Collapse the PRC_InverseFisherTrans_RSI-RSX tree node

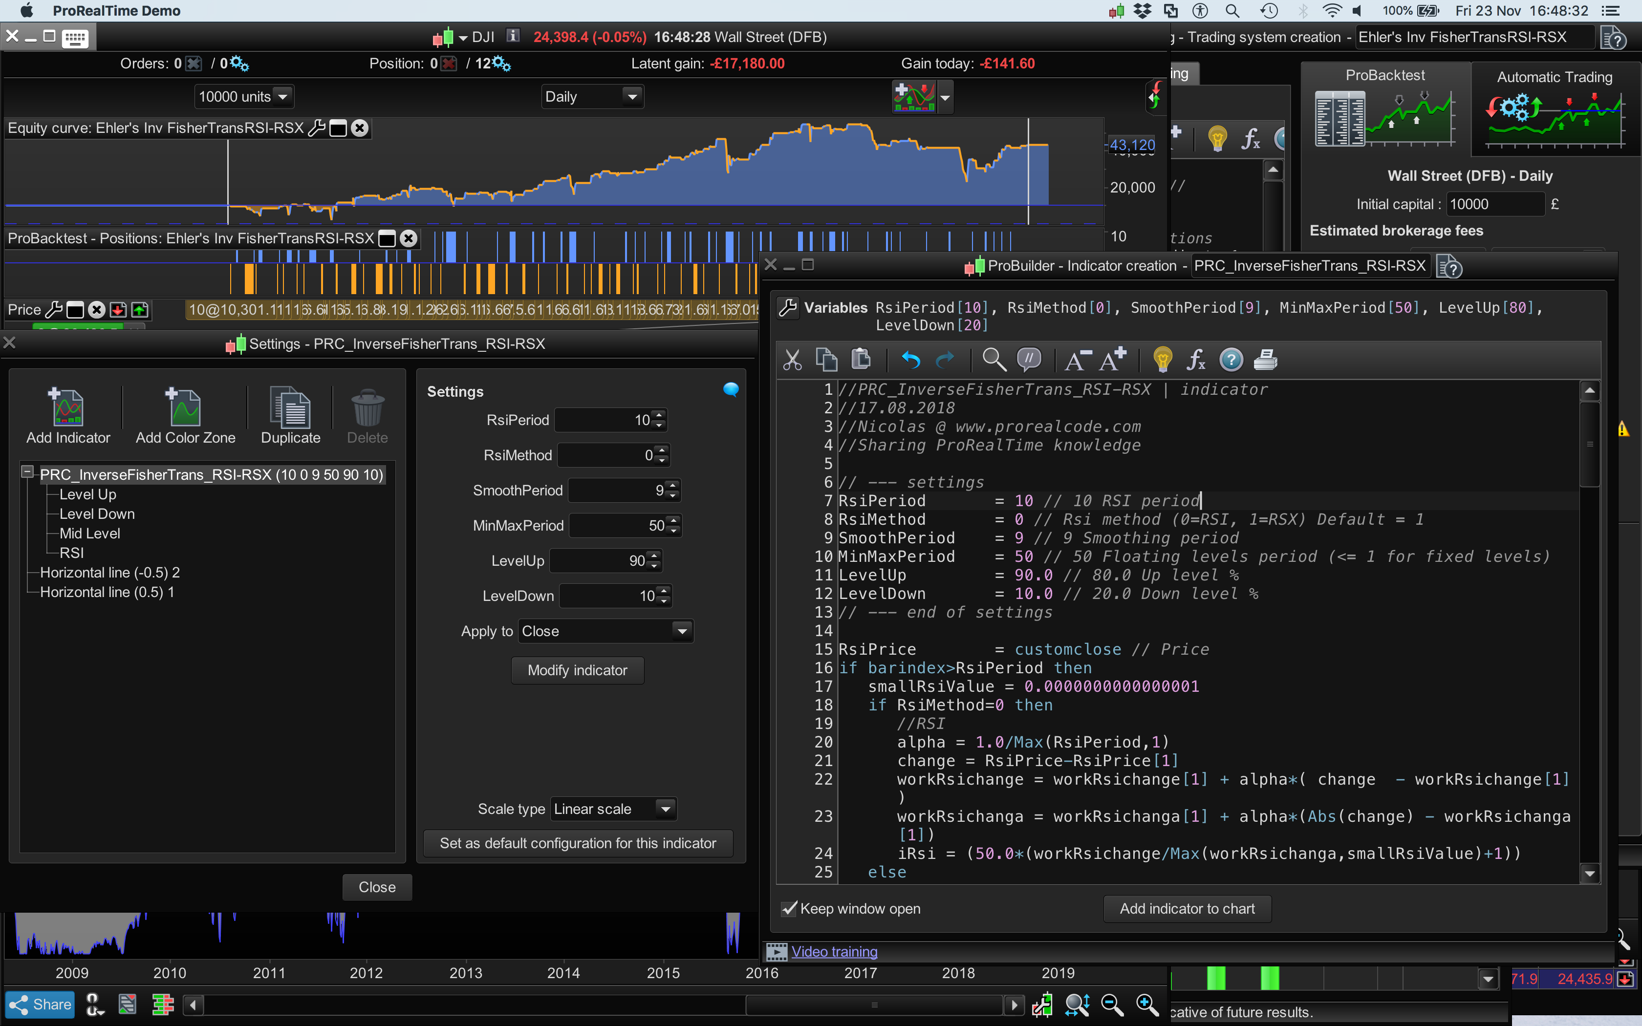pos(27,471)
